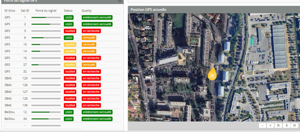Click the USED badge for BeiDou satellite 34
The height and width of the screenshot is (132, 300).
pyautogui.click(x=69, y=119)
